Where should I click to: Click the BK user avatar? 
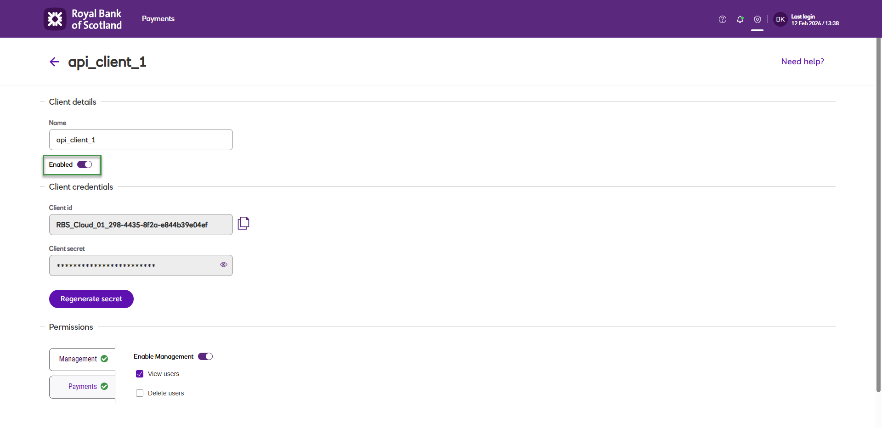pyautogui.click(x=780, y=19)
